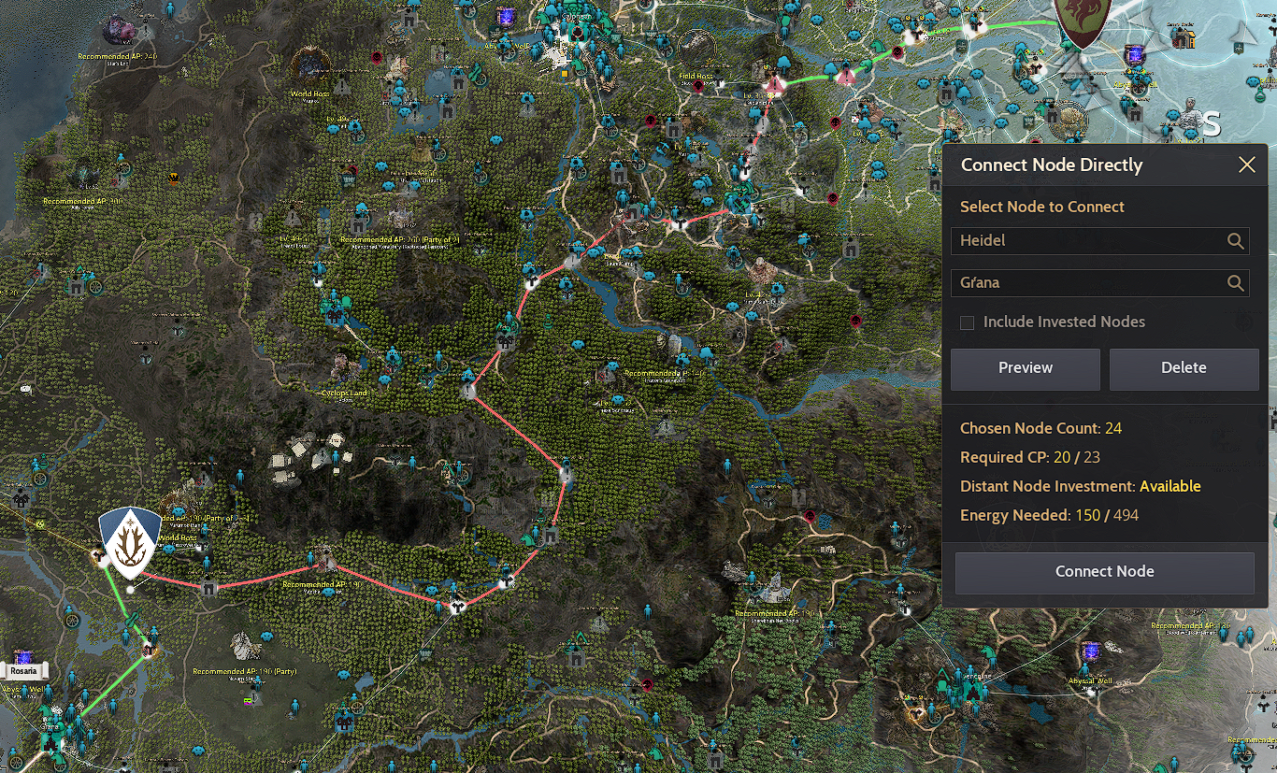Enable the Include Invested Nodes checkbox
Image resolution: width=1277 pixels, height=773 pixels.
(x=968, y=322)
